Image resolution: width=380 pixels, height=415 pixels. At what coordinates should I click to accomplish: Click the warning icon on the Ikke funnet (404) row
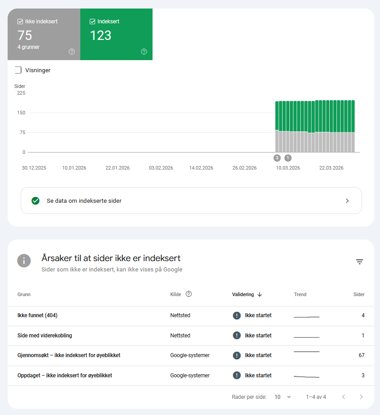point(236,315)
